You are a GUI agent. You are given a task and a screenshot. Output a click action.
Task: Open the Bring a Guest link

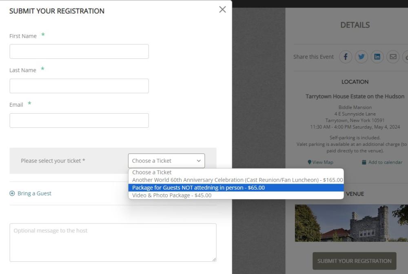34,193
